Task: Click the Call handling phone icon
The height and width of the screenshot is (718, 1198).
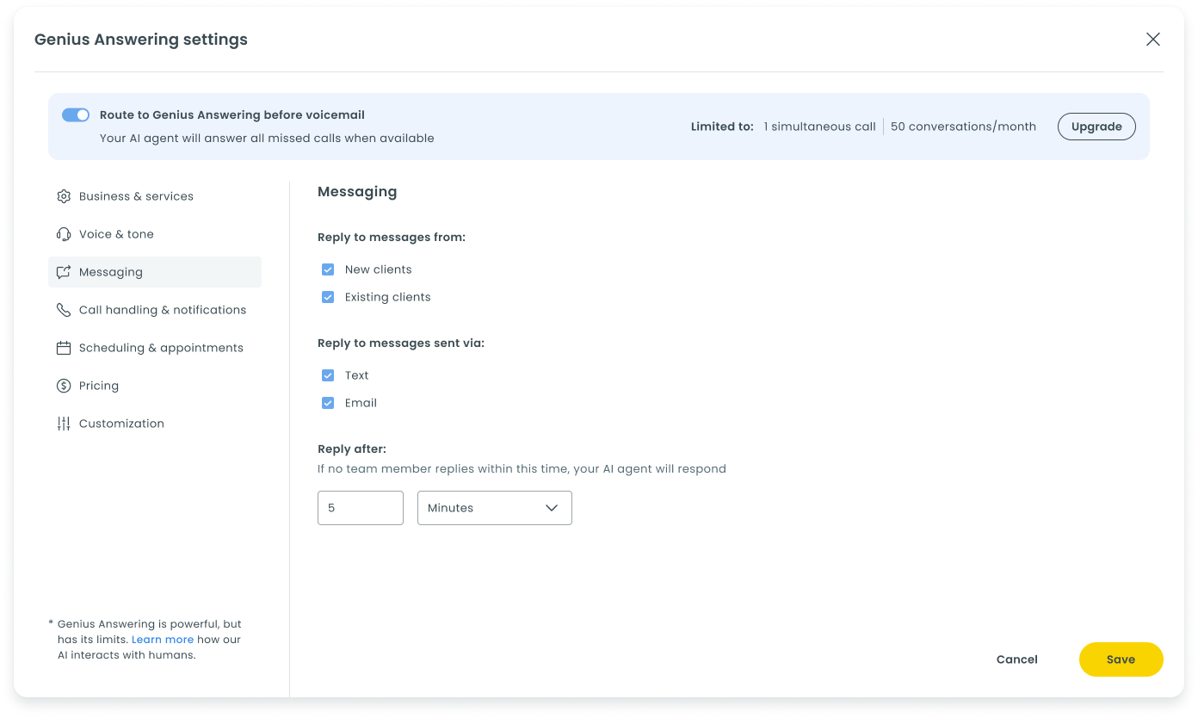Action: tap(64, 310)
